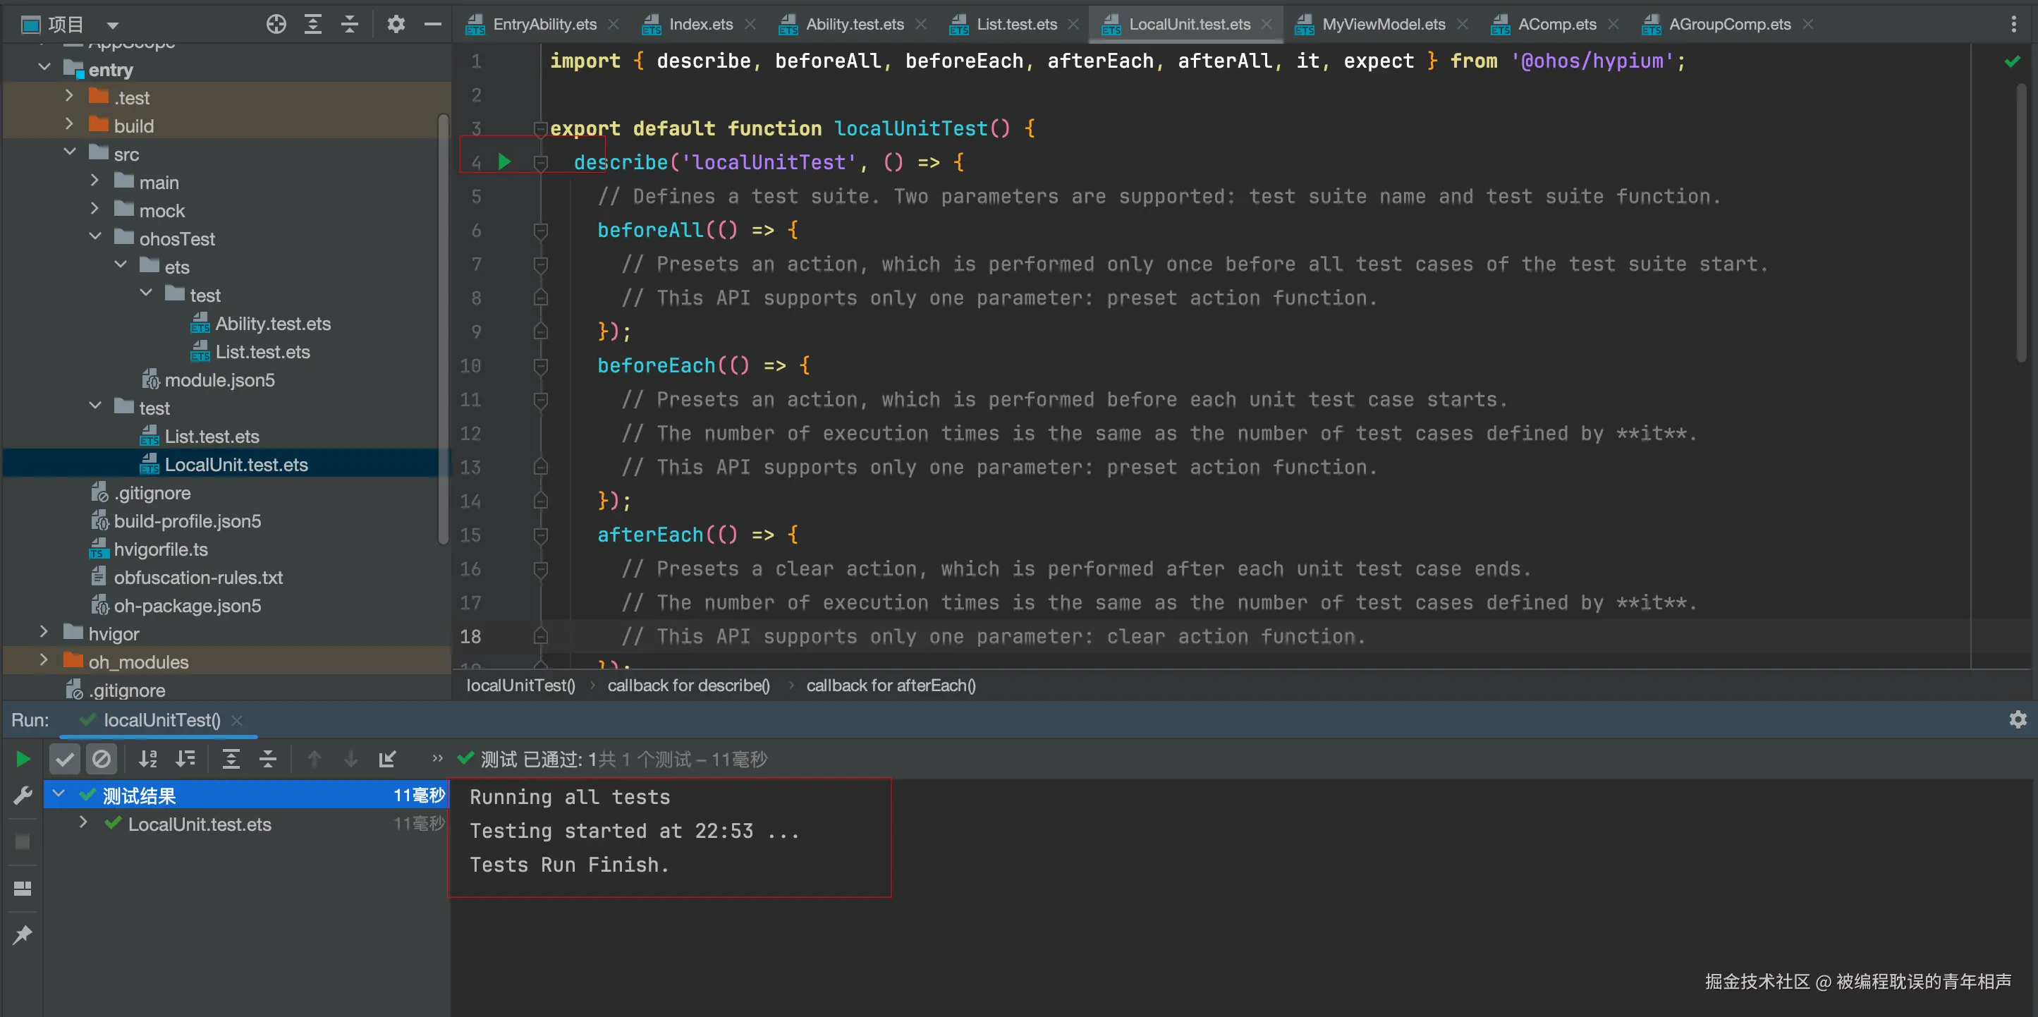Fold the afterEach block at line 15
Image resolution: width=2038 pixels, height=1017 pixels.
pyautogui.click(x=541, y=535)
